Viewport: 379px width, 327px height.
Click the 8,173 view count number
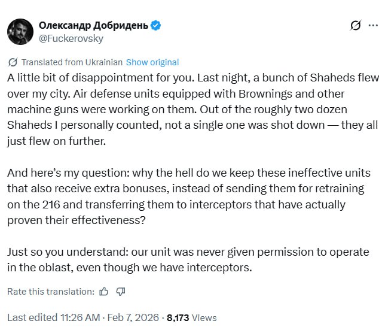click(x=178, y=317)
